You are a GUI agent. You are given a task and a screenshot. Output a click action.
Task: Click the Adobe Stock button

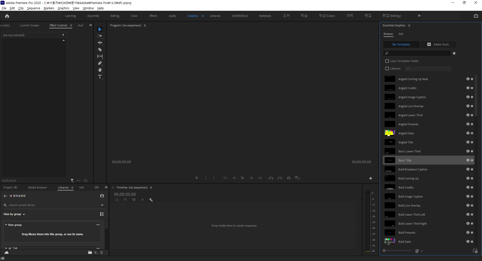(x=438, y=44)
